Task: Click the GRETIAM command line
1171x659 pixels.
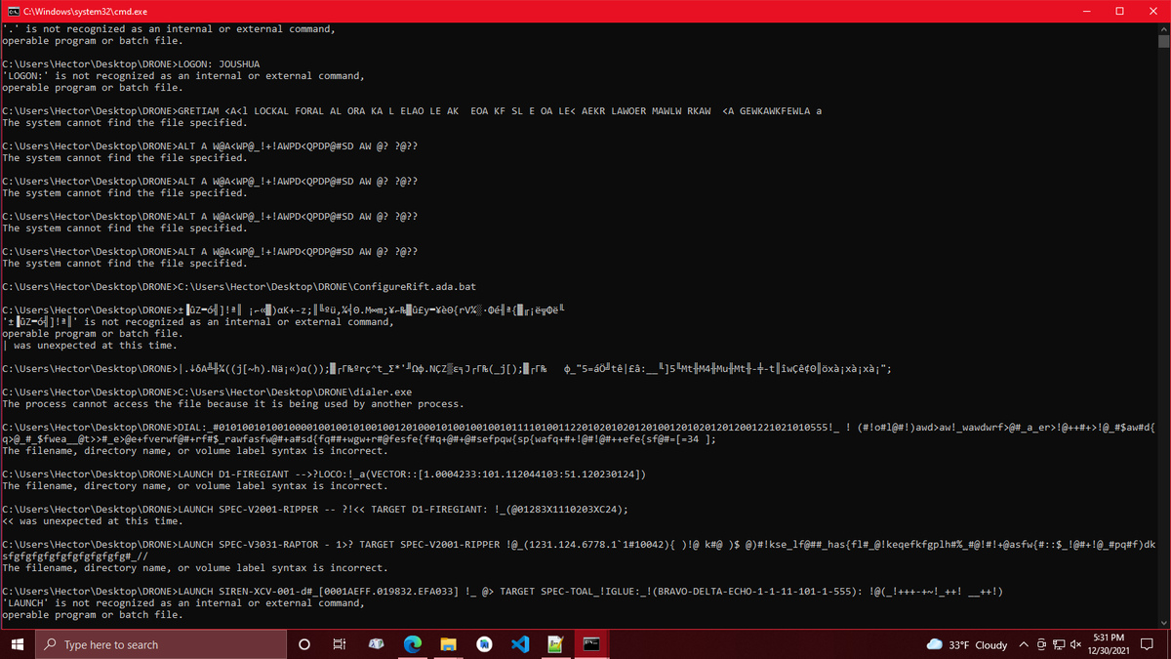Action: [412, 111]
